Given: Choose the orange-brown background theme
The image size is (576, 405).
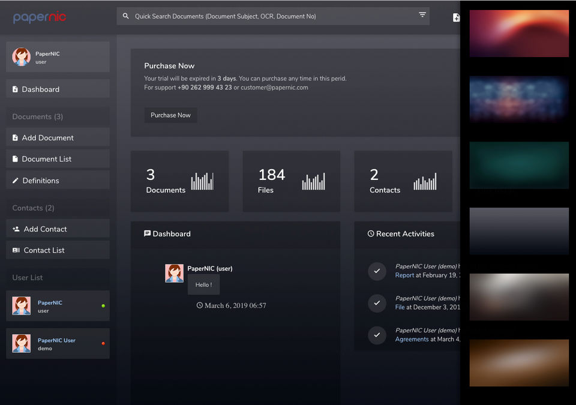Looking at the screenshot, I should [519, 363].
